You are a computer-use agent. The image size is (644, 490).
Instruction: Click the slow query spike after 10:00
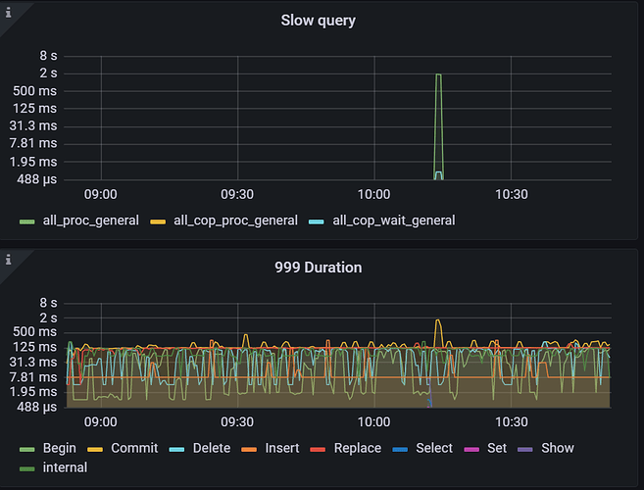pyautogui.click(x=438, y=75)
